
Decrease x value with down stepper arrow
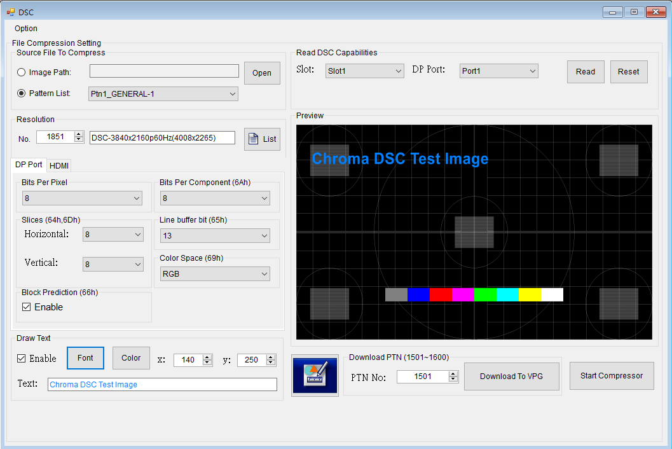tap(207, 363)
